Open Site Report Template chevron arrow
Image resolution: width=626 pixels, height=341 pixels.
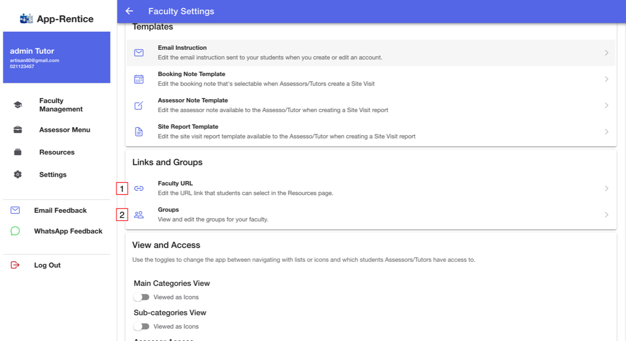pos(607,132)
